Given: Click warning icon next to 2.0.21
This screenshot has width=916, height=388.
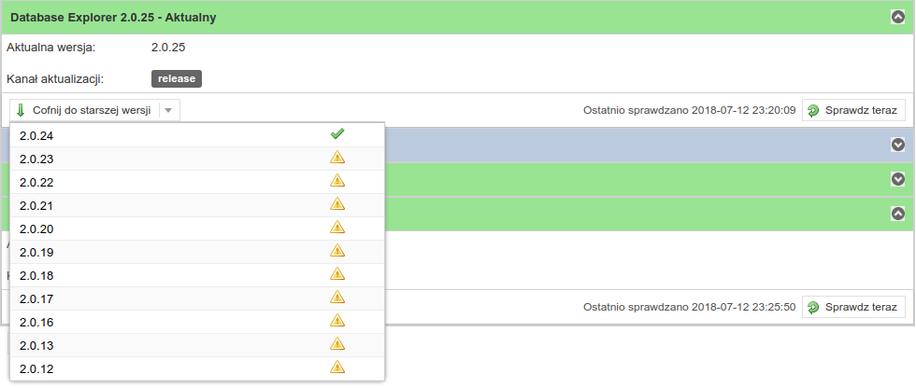Looking at the screenshot, I should (x=337, y=203).
